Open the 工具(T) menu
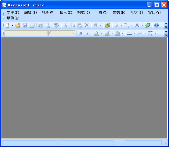The image size is (169, 147). point(101,13)
